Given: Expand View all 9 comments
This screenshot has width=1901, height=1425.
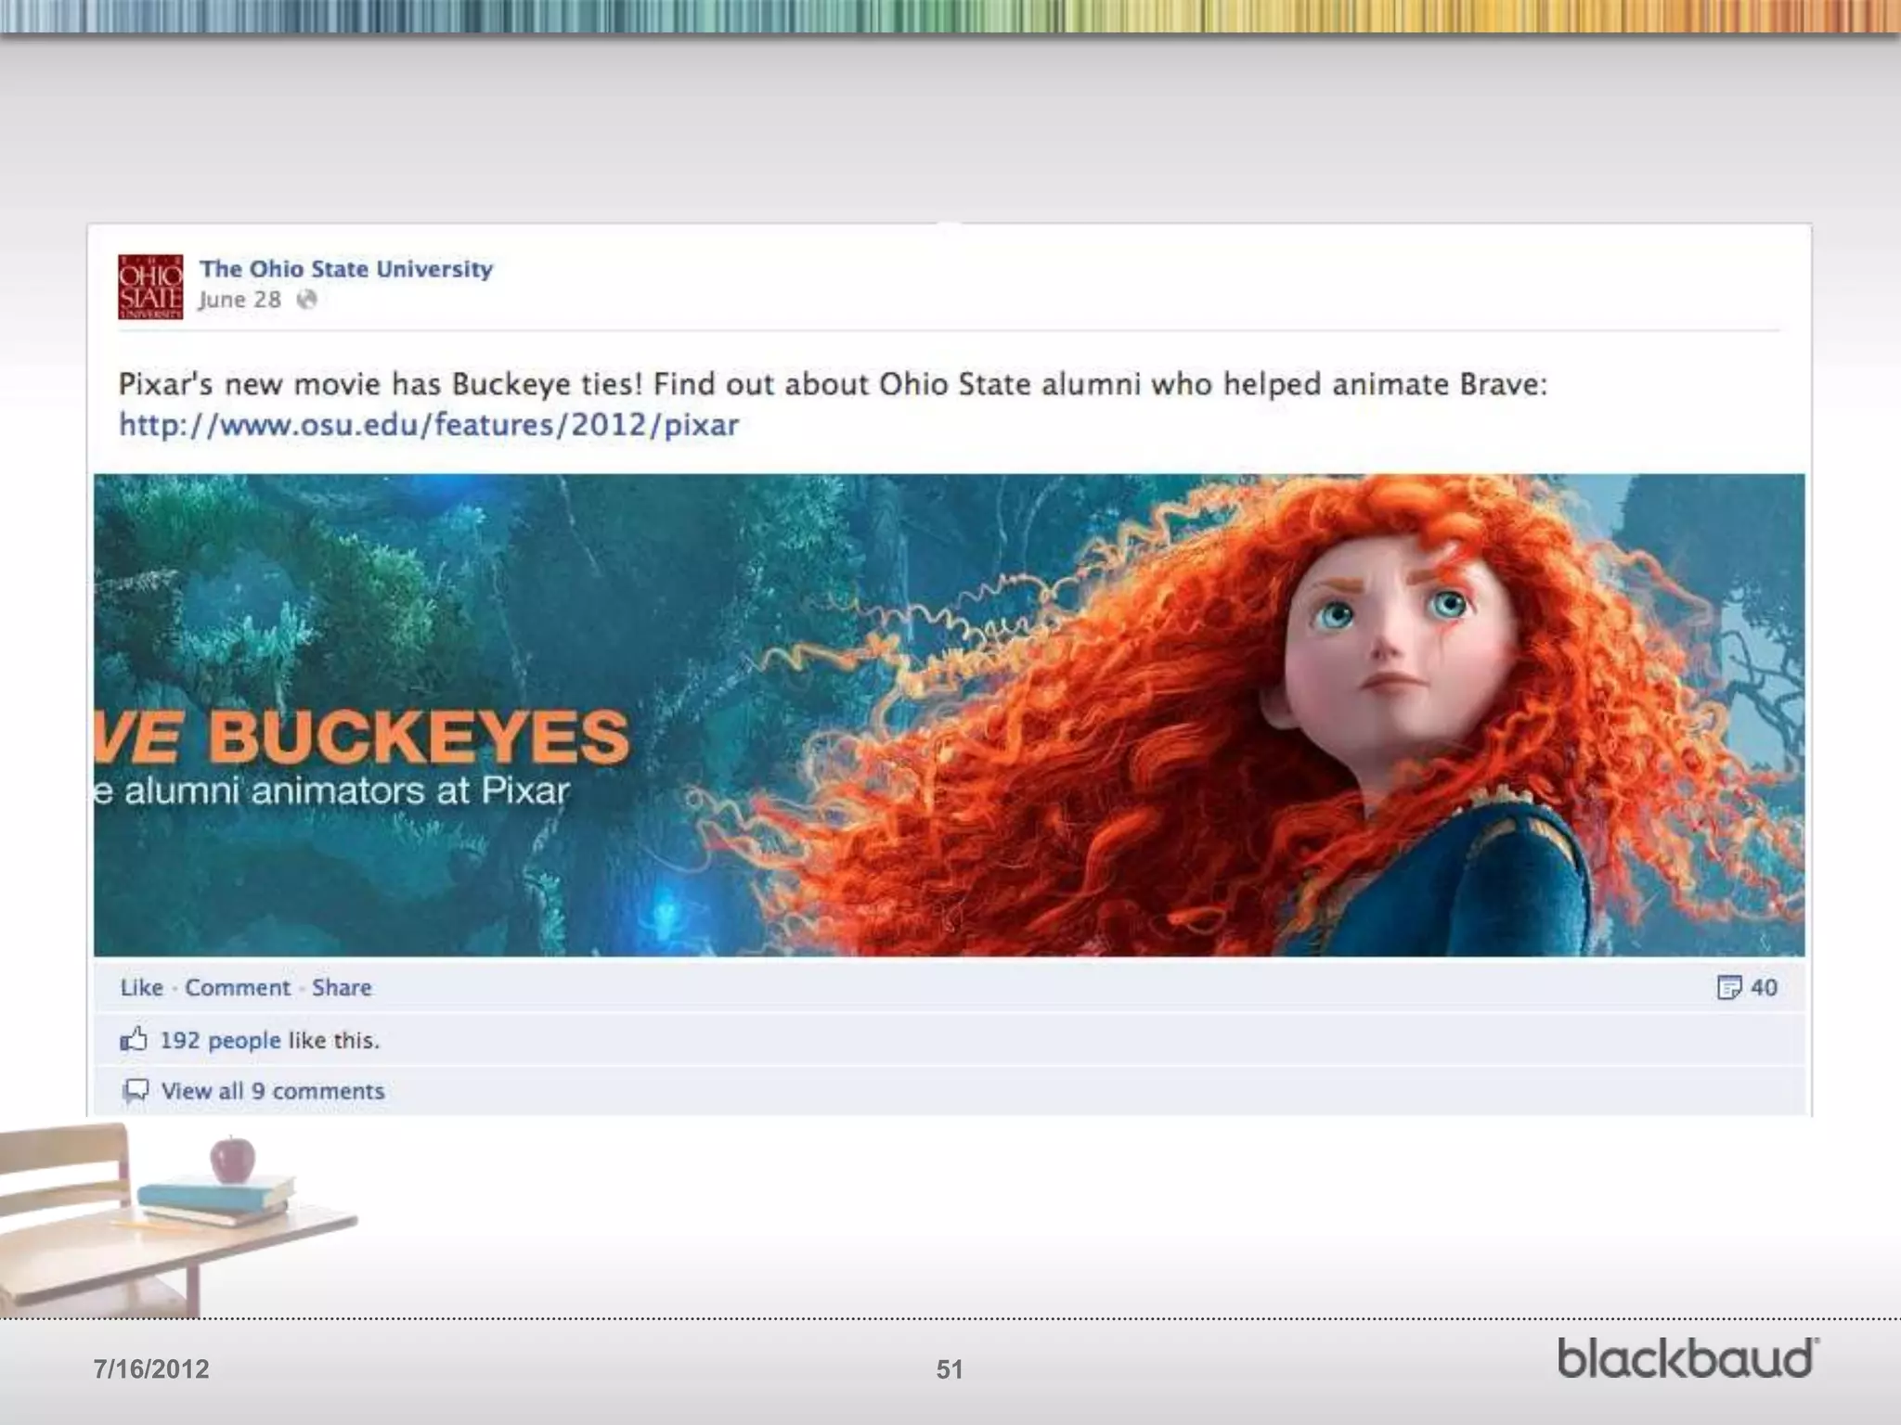Looking at the screenshot, I should (273, 1091).
